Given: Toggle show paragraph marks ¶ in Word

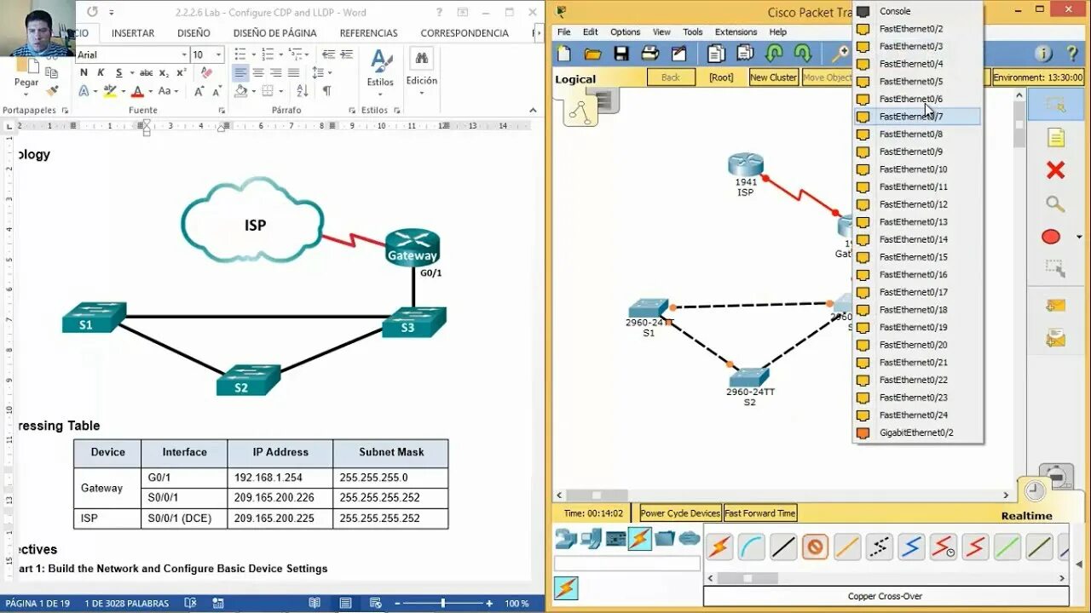Looking at the screenshot, I should pyautogui.click(x=326, y=91).
